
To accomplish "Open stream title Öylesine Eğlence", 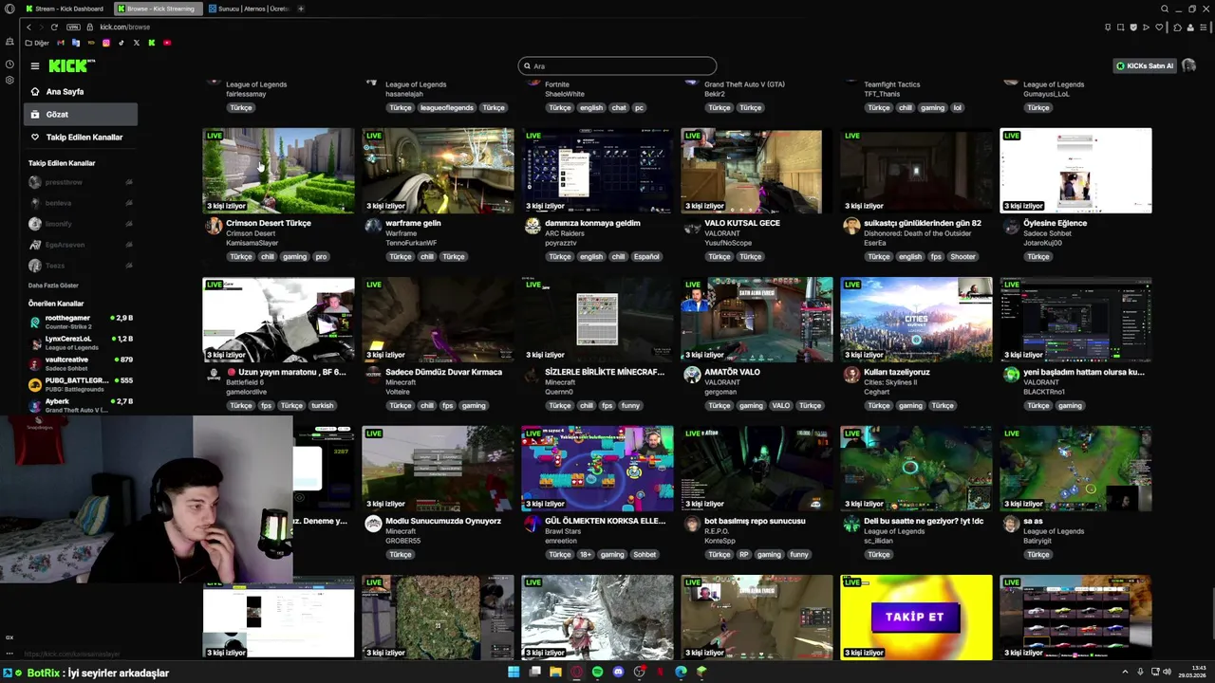I will click(1055, 223).
